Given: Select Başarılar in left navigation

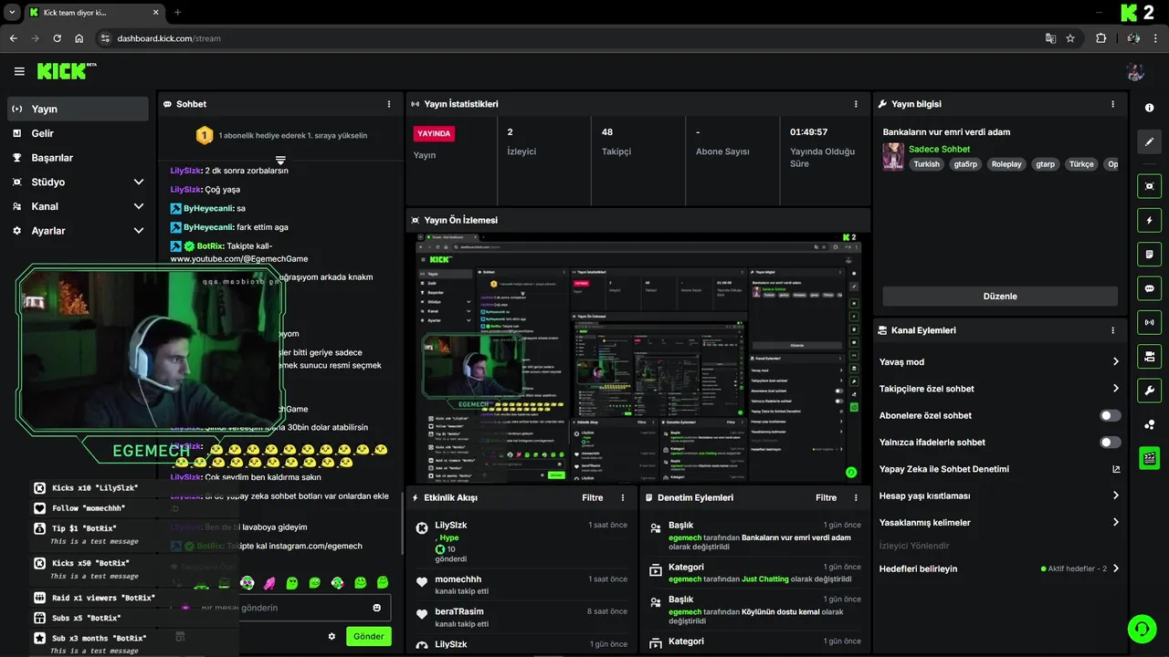Looking at the screenshot, I should coord(78,158).
